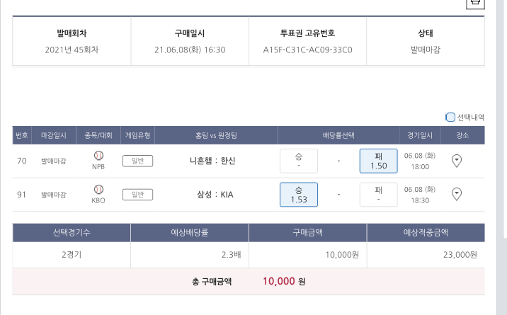The width and height of the screenshot is (507, 315).
Task: Click the 배당률선택 column header
Action: coord(338,134)
